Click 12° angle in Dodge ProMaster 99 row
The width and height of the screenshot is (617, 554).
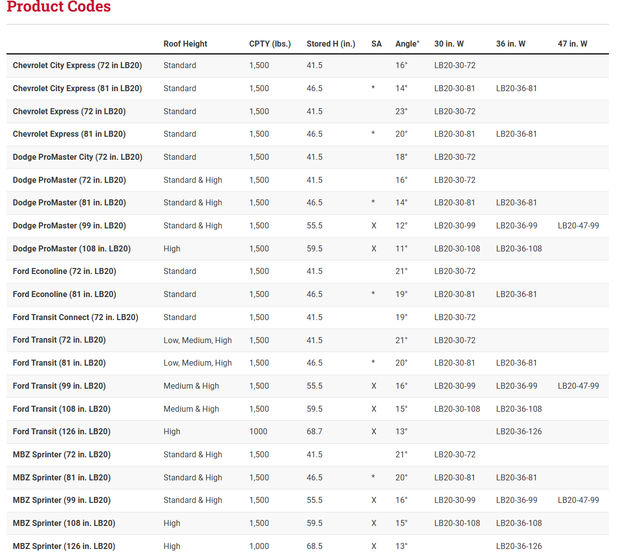click(x=401, y=226)
